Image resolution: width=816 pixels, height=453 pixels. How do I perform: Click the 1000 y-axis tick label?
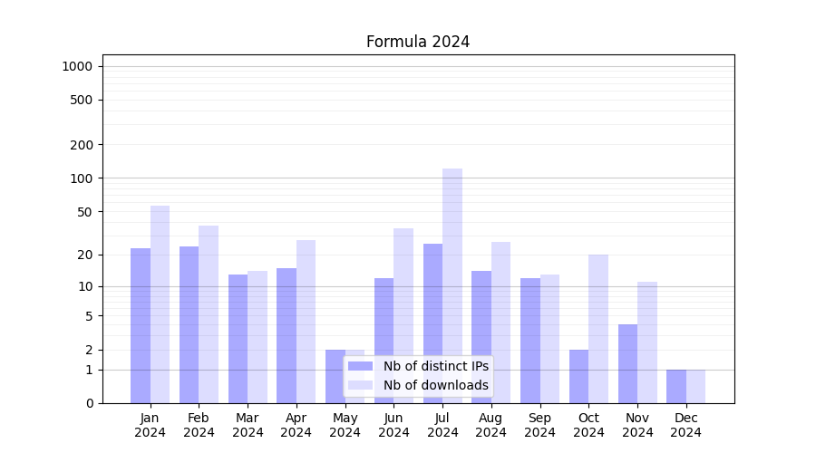77,66
